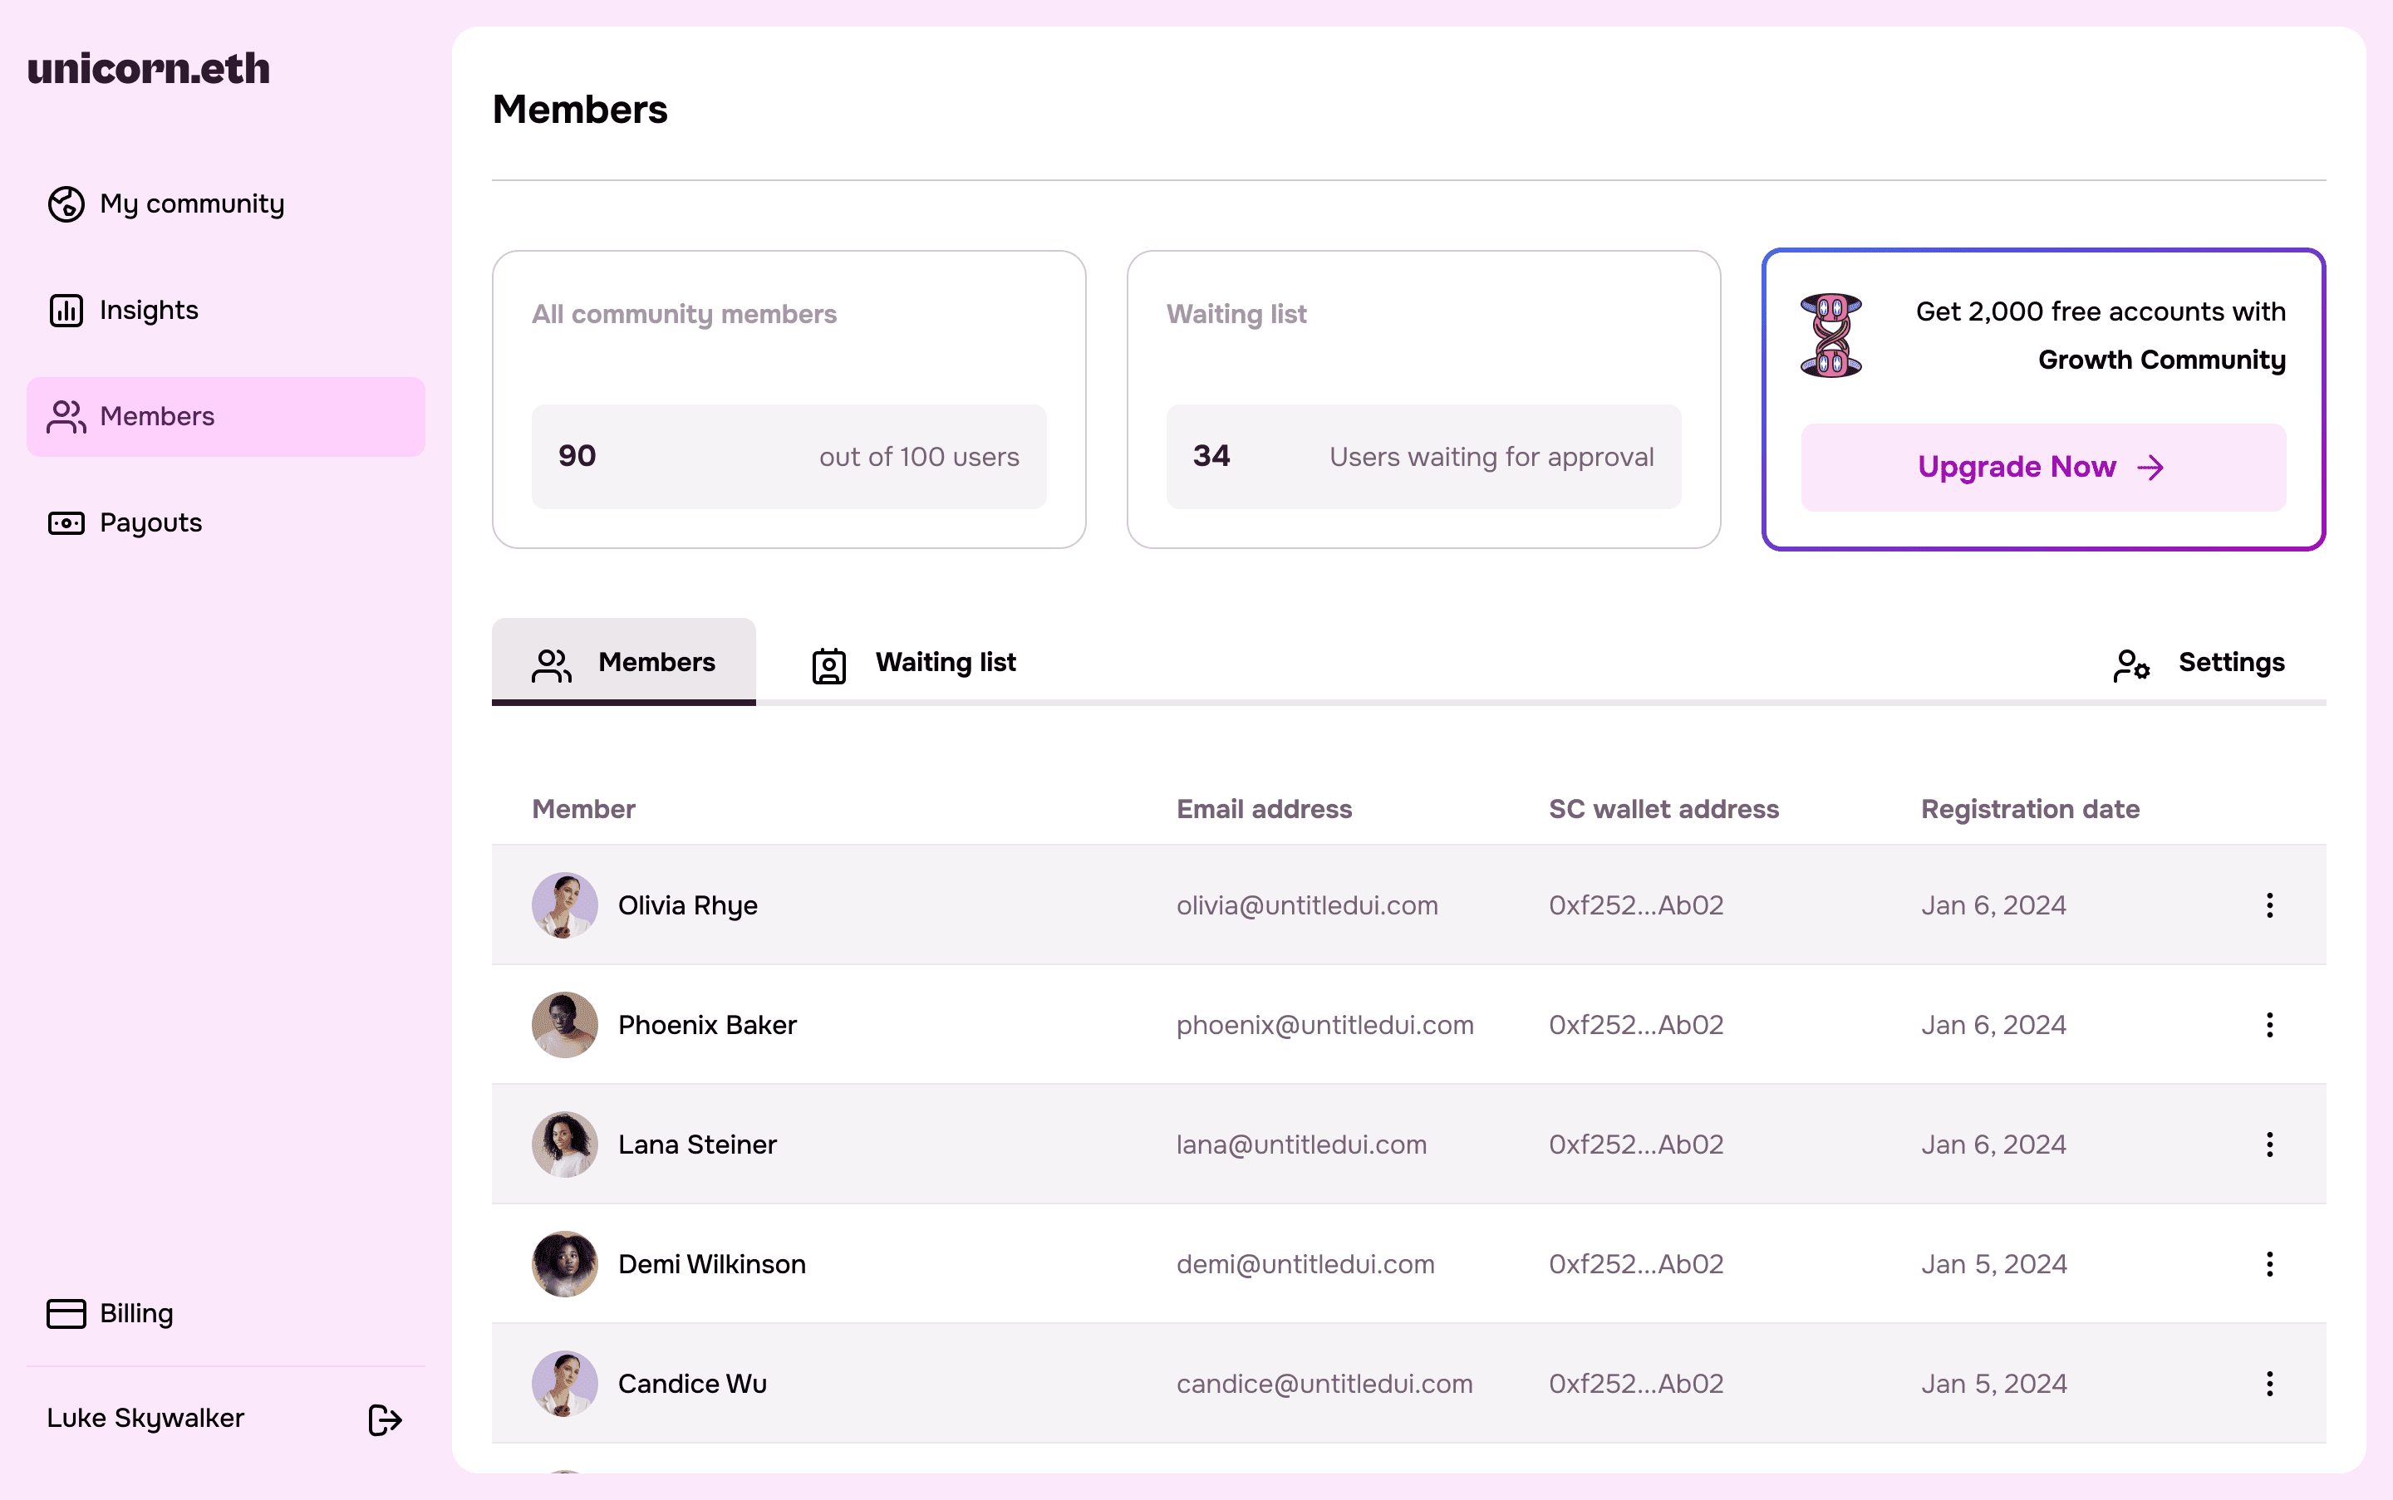Click Demi Wilkinson's wallet address
2393x1500 pixels.
coord(1636,1264)
